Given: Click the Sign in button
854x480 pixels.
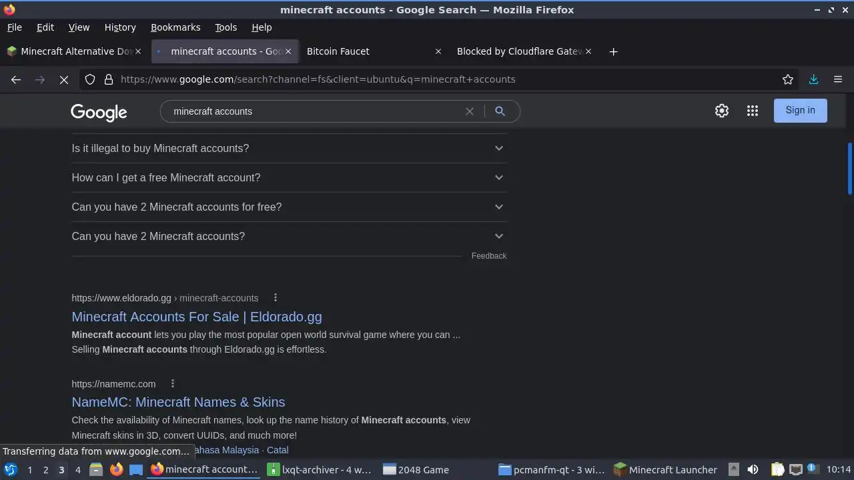Looking at the screenshot, I should [800, 111].
